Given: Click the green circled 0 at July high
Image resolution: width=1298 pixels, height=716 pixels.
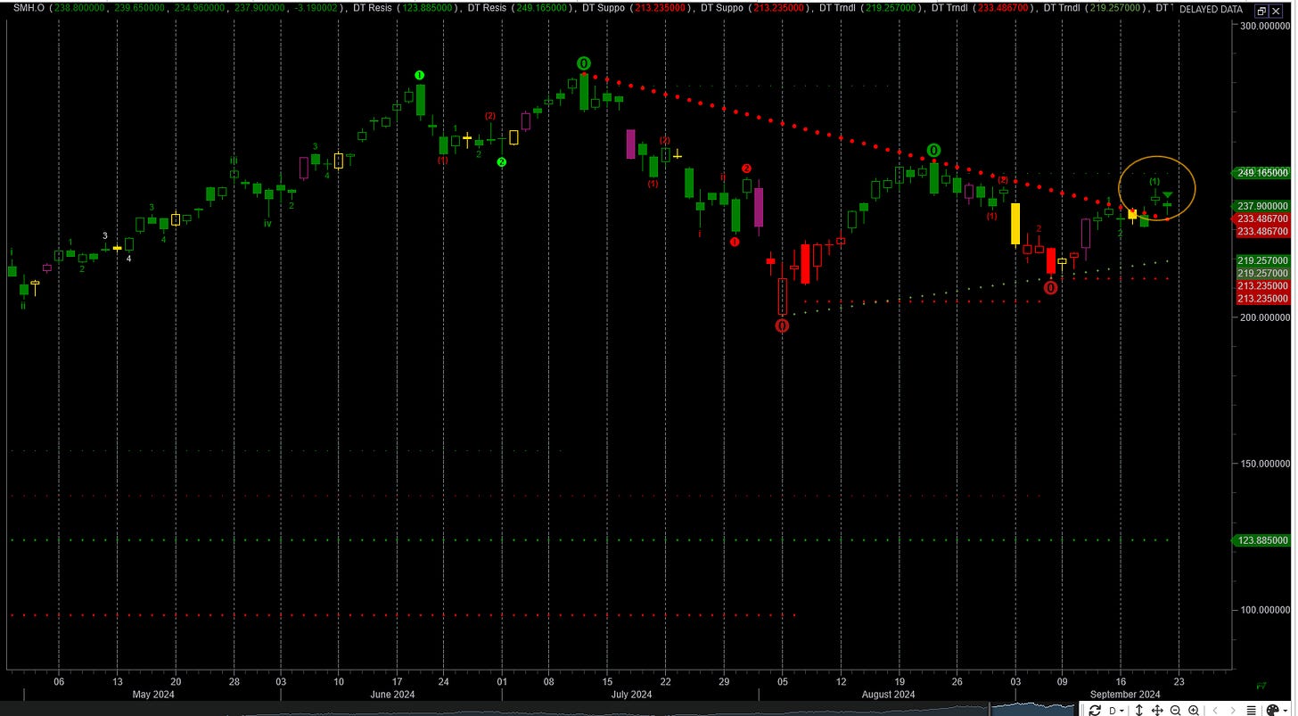Looking at the screenshot, I should click(583, 63).
